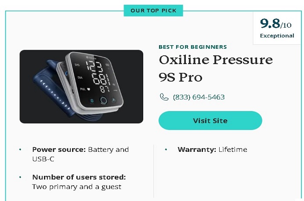The image size is (304, 201).
Task: Click the Power source specification label
Action: (59, 150)
